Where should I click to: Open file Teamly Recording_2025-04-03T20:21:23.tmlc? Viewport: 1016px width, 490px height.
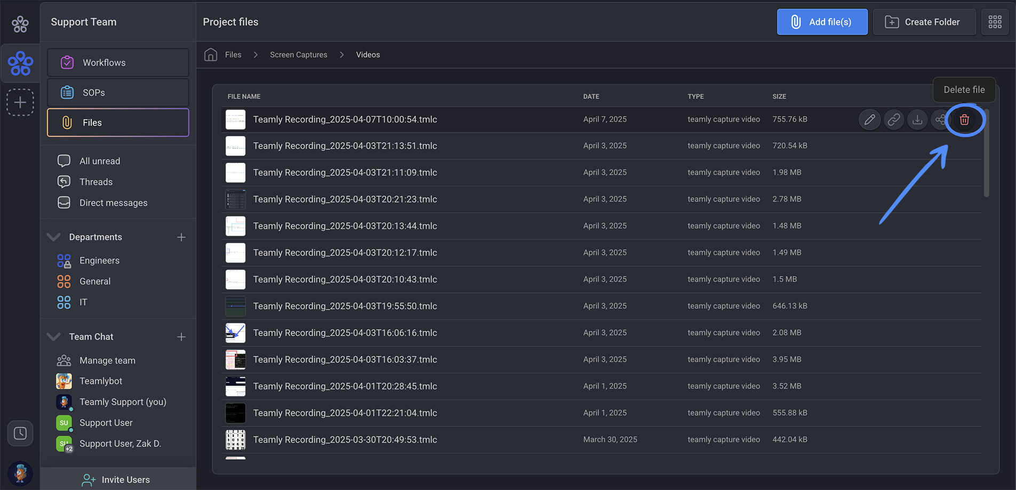[x=345, y=199]
